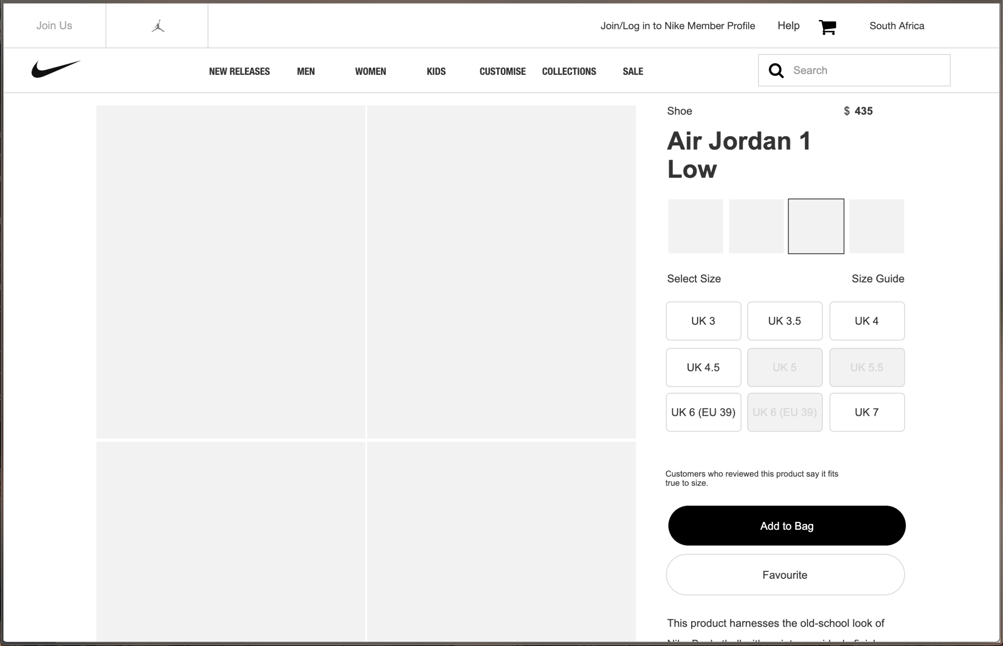Click the Select Size label
1003x646 pixels.
(694, 279)
